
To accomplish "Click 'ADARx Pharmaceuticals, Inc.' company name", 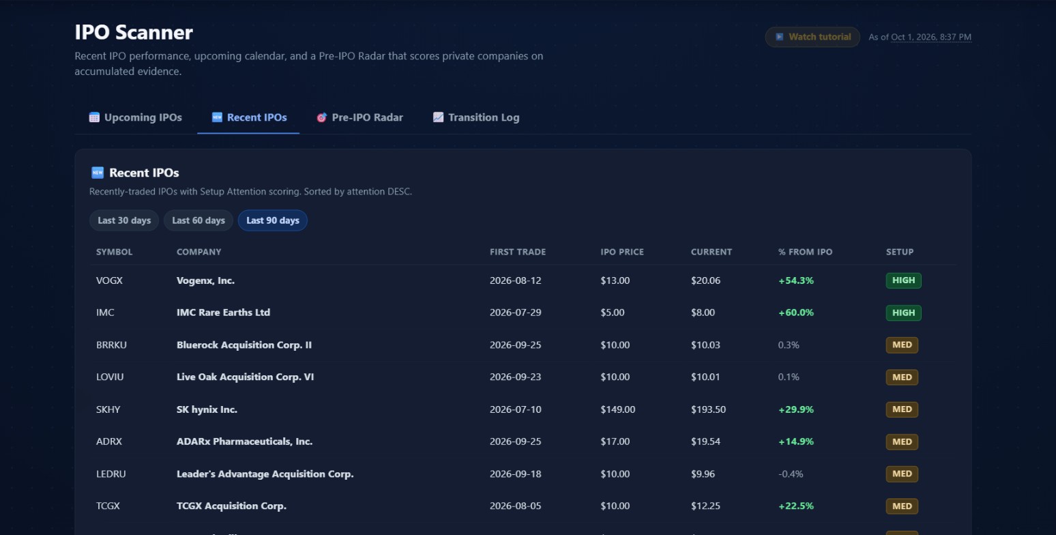I will (x=244, y=442).
